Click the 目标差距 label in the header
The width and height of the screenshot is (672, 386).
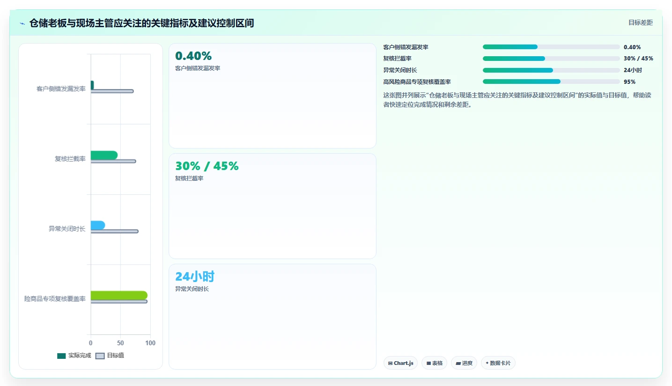(640, 22)
